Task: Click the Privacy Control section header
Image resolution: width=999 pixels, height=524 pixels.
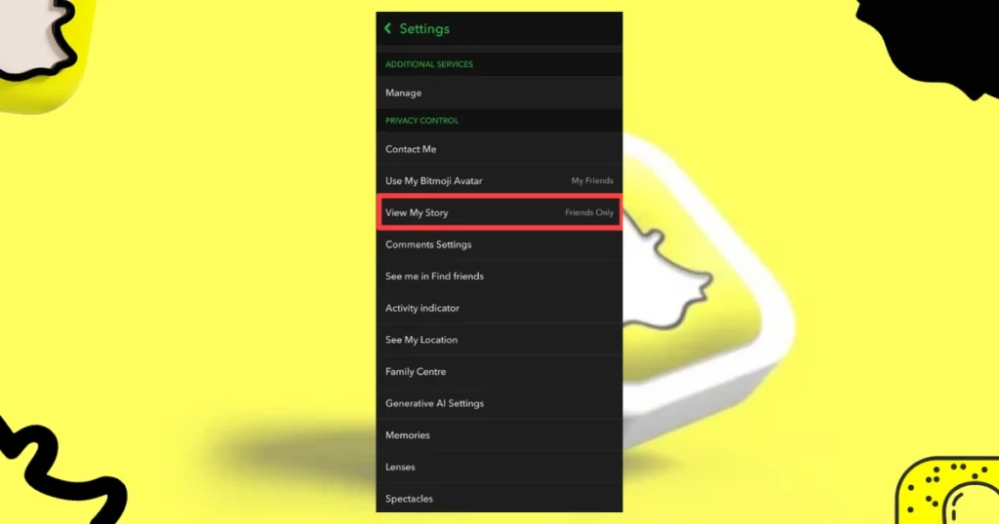Action: (421, 120)
